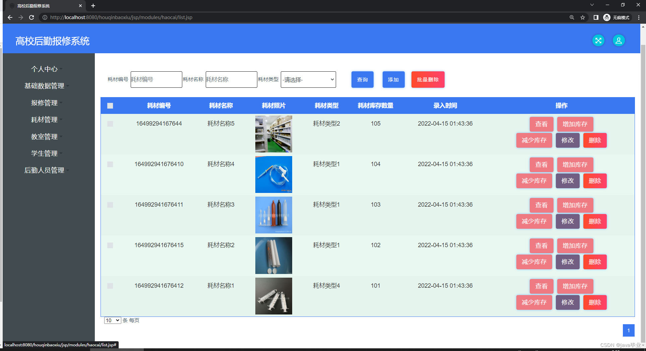
Task: Expand 个人中心 sidebar menu
Action: (x=47, y=69)
